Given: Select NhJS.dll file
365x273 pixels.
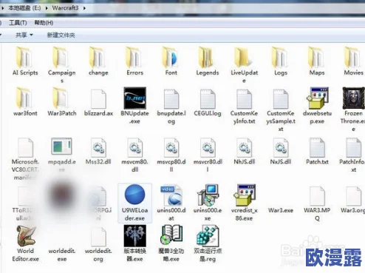Looking at the screenshot, I should click(244, 151).
